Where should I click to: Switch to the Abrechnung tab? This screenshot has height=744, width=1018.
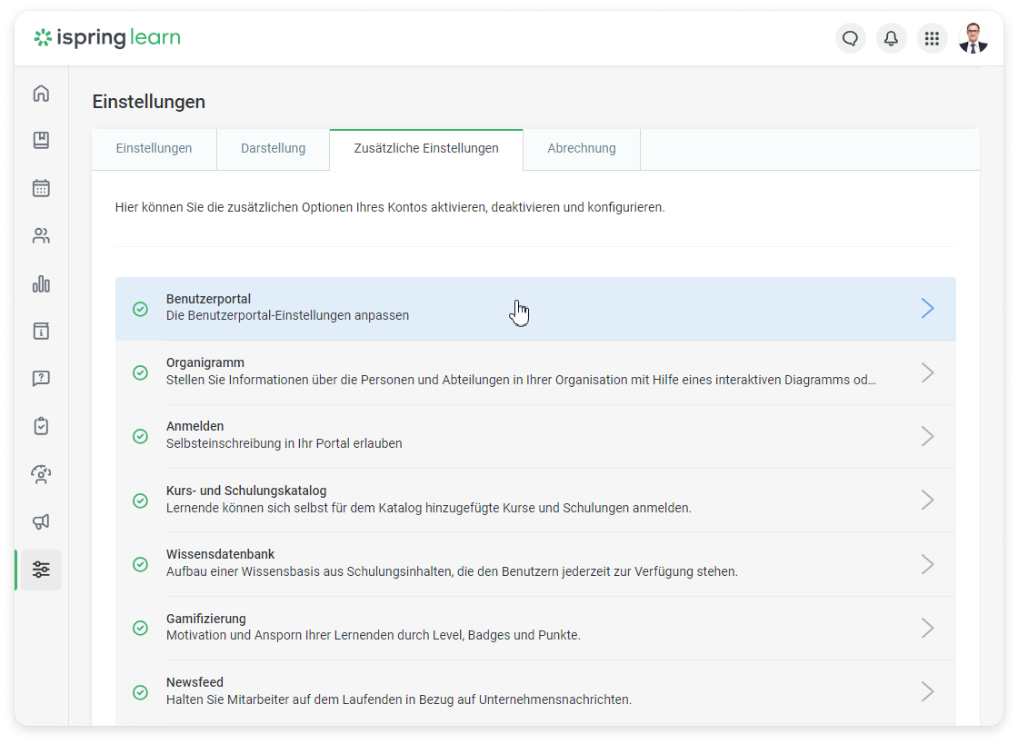click(x=582, y=149)
